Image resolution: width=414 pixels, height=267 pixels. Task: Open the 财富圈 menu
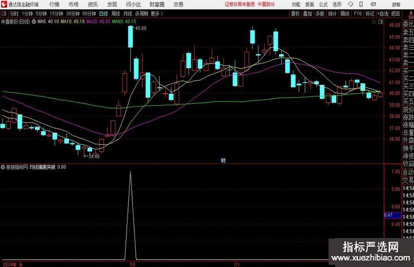(x=157, y=4)
